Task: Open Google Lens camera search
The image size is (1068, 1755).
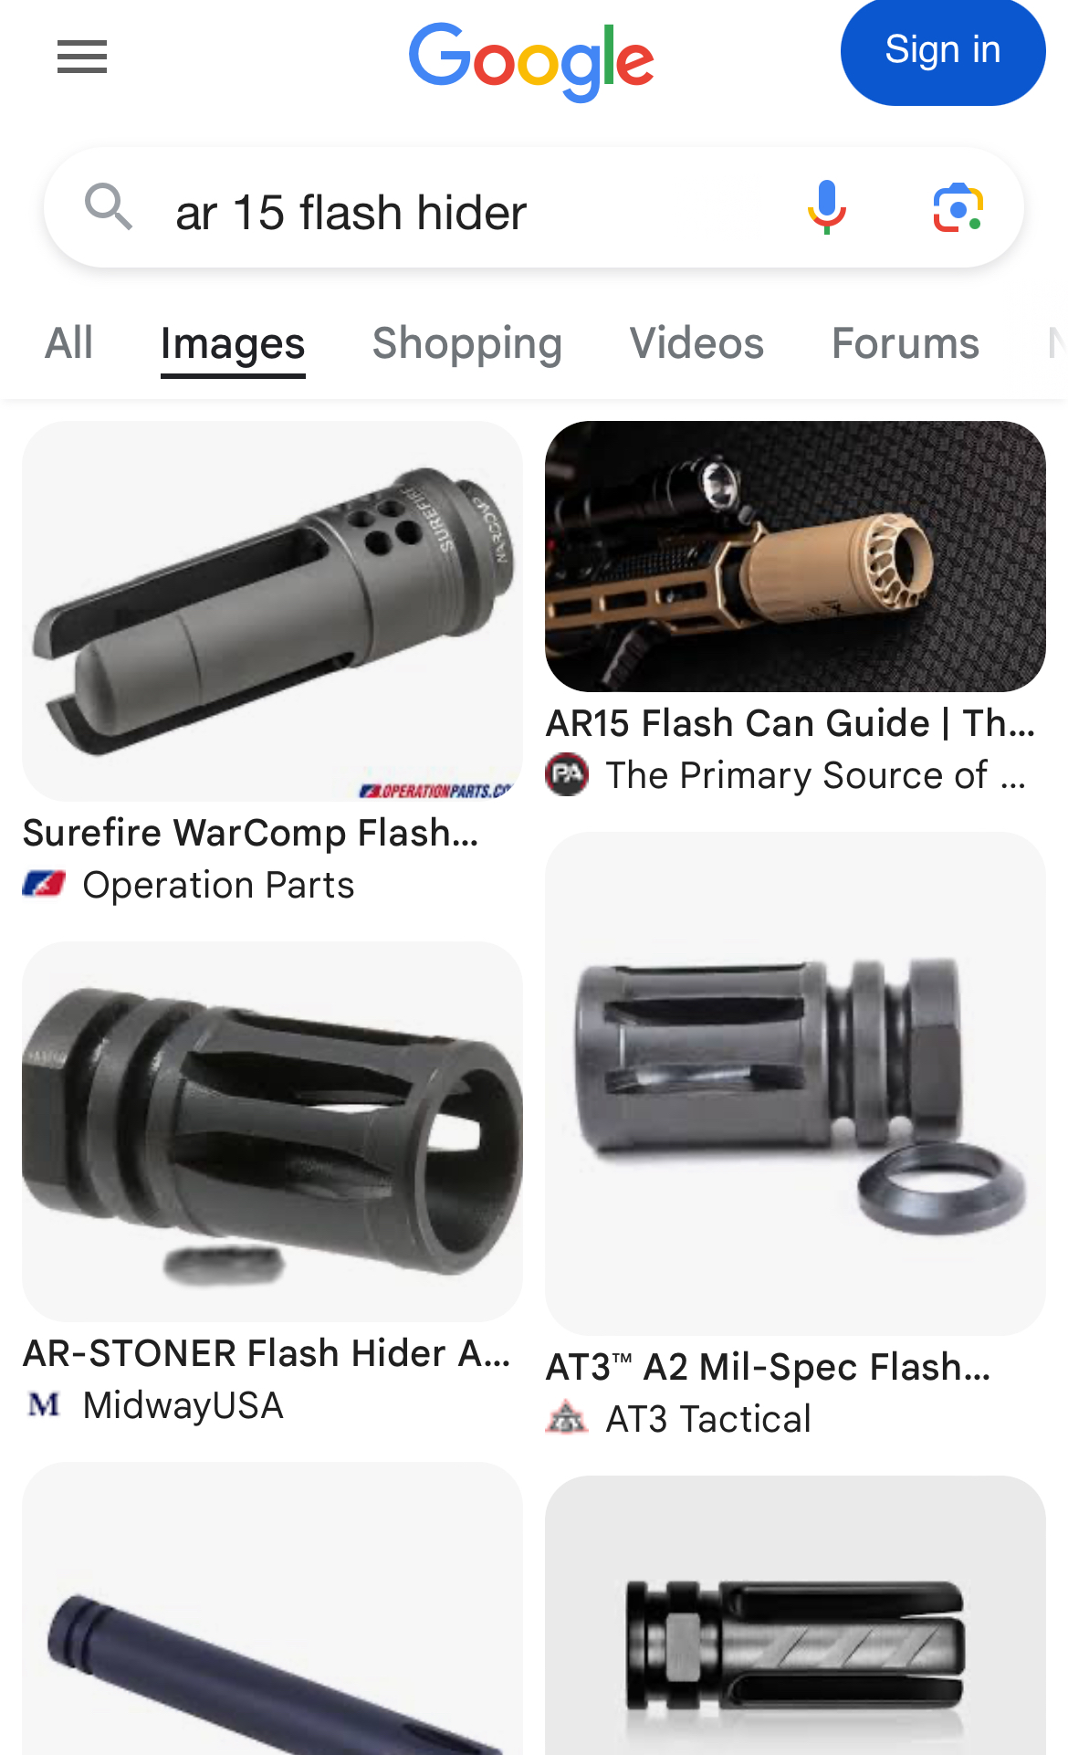Action: 958,207
